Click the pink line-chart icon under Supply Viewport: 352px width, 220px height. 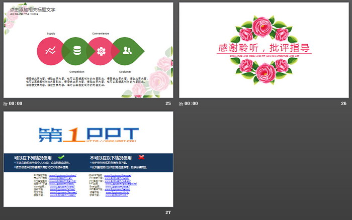(x=50, y=50)
